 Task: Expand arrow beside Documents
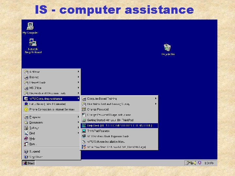pos(78,122)
